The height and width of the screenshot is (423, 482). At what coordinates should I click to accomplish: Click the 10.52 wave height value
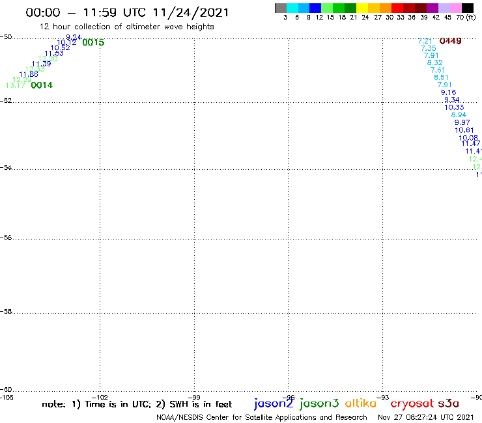60,48
